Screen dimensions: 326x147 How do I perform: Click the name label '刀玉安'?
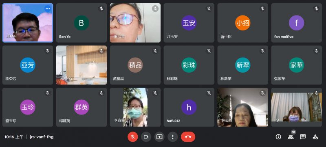[x=172, y=37]
